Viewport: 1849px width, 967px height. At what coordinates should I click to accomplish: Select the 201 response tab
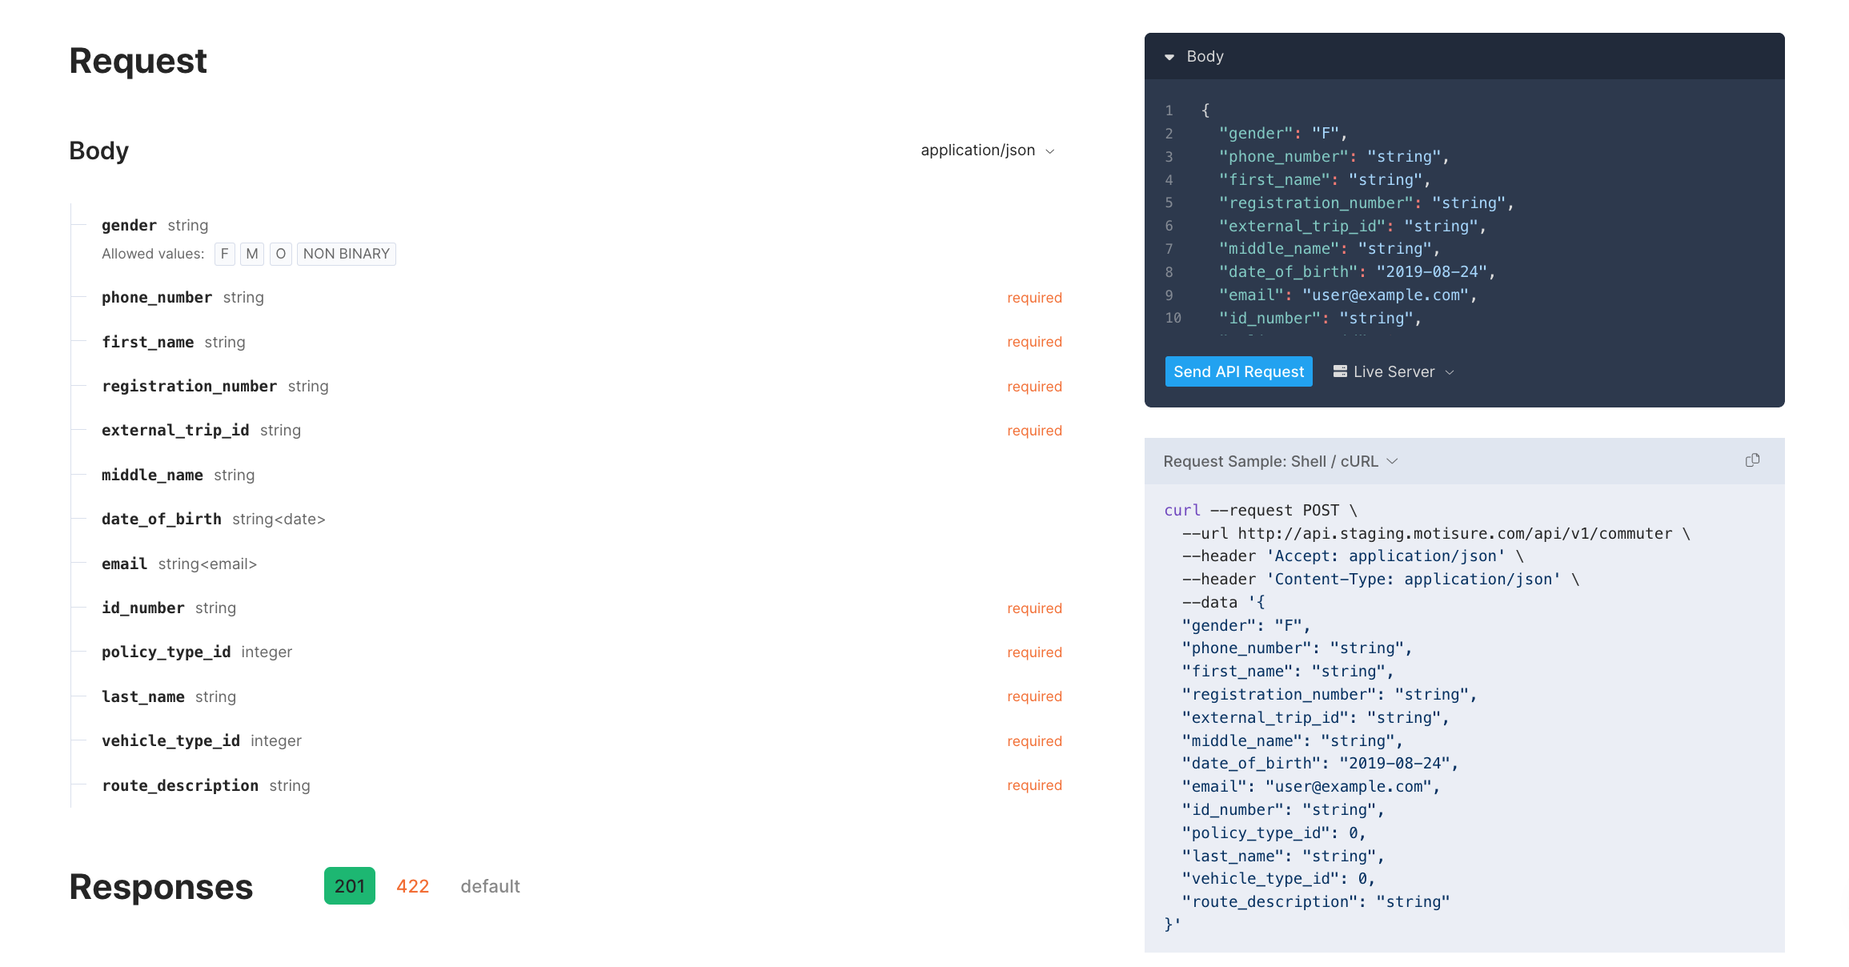(349, 886)
